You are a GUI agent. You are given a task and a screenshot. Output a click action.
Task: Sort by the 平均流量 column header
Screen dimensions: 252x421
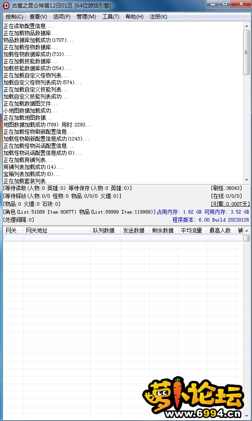tap(193, 230)
